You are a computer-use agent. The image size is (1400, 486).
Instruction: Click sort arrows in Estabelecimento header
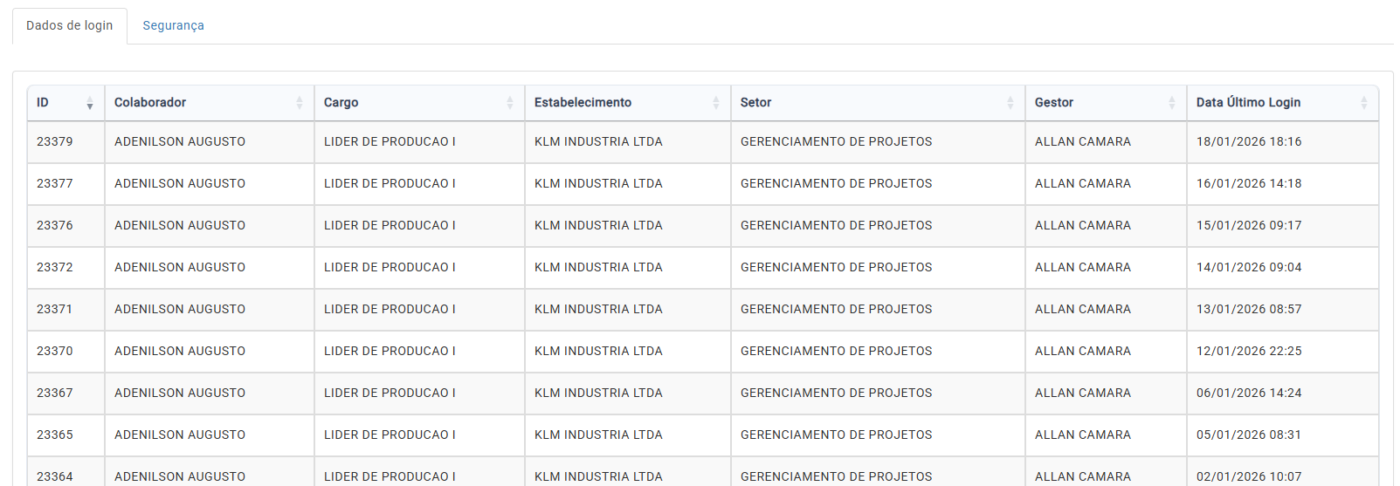(x=716, y=103)
